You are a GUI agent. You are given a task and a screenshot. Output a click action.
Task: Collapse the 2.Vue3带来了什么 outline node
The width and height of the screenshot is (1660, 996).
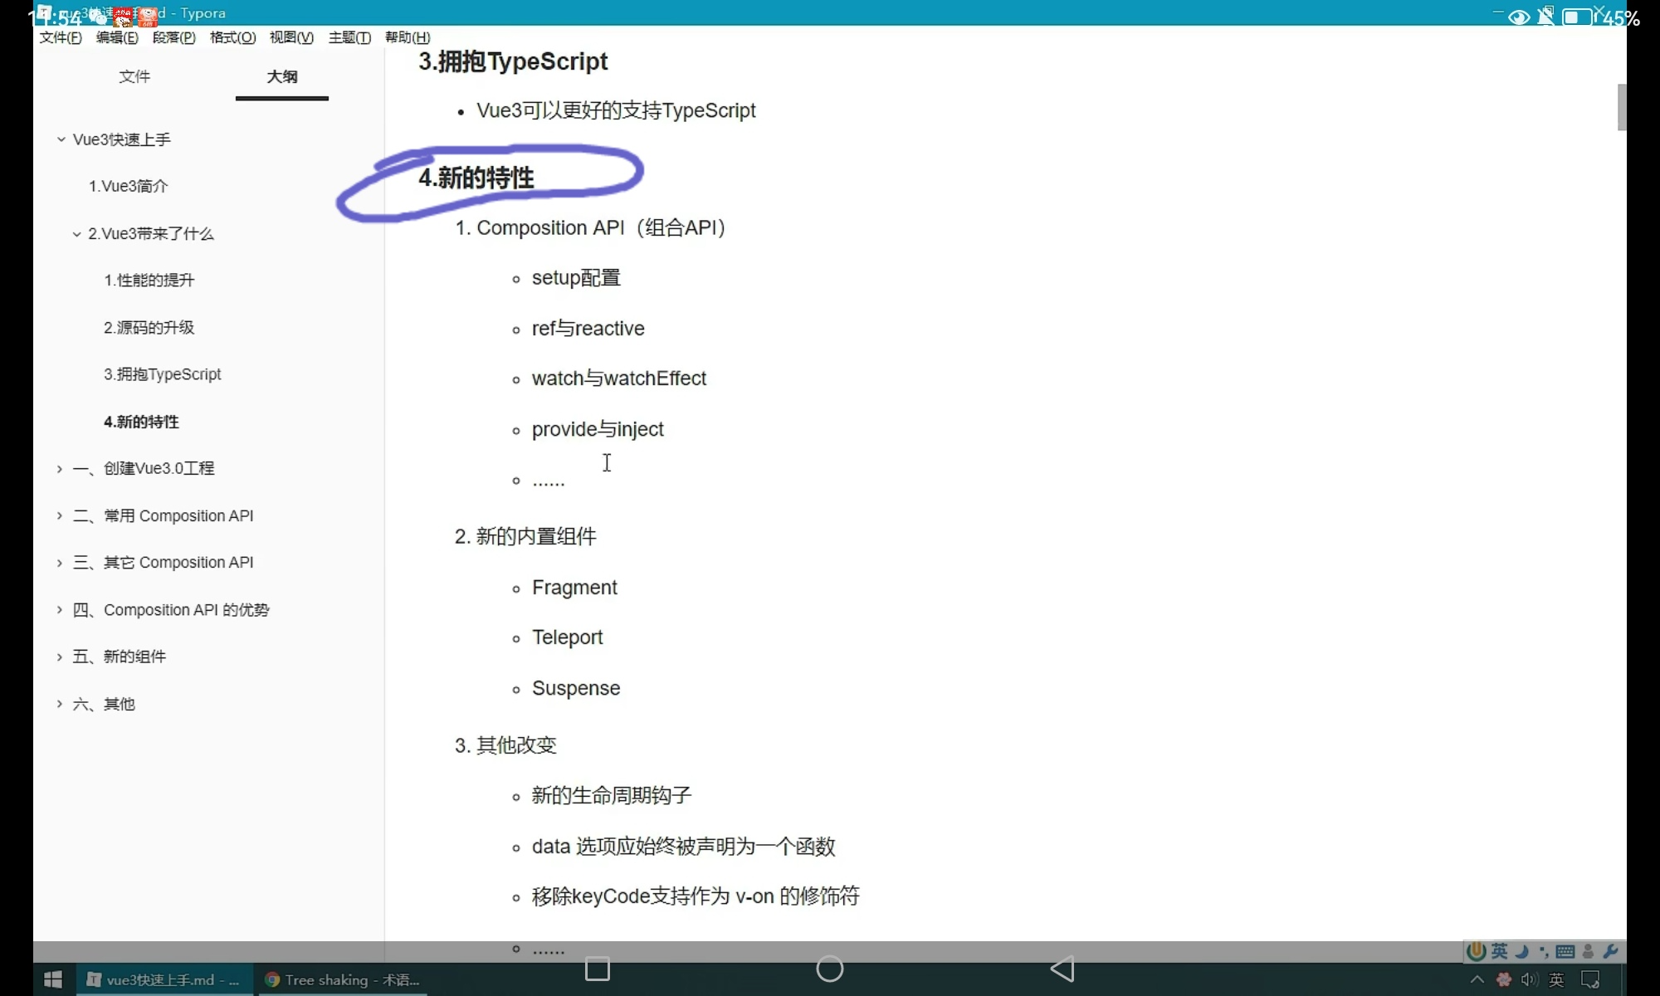pyautogui.click(x=76, y=234)
